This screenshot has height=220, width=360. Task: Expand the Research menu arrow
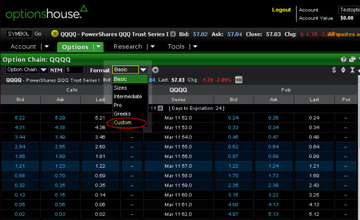pos(153,47)
